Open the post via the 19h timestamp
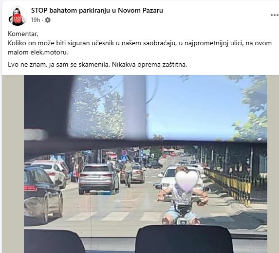The image size is (279, 253). click(x=36, y=20)
